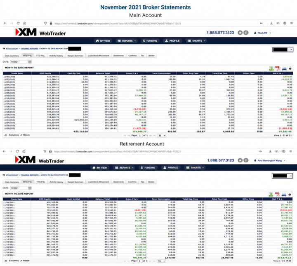Open Activity History tab in retirement account
The width and height of the screenshot is (297, 266).
point(56,182)
